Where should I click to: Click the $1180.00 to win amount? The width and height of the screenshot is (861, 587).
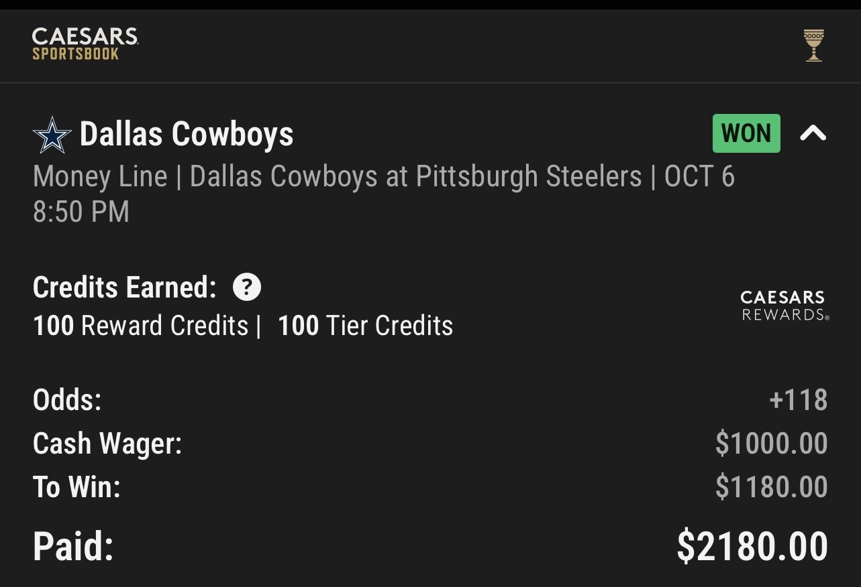[x=771, y=487]
